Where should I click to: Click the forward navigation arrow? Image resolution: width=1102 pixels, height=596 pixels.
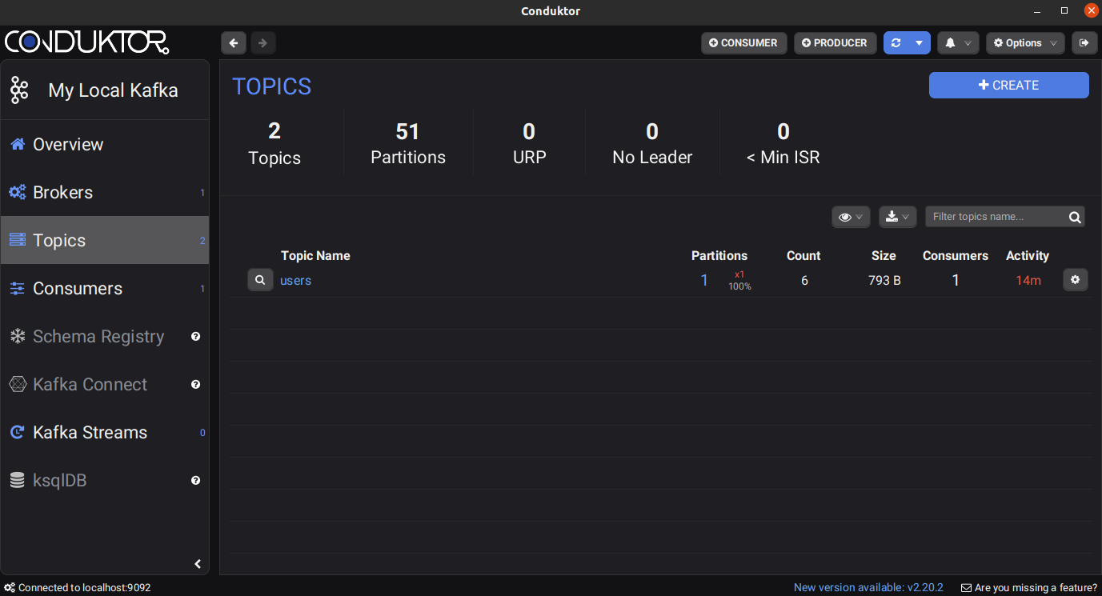pos(262,43)
